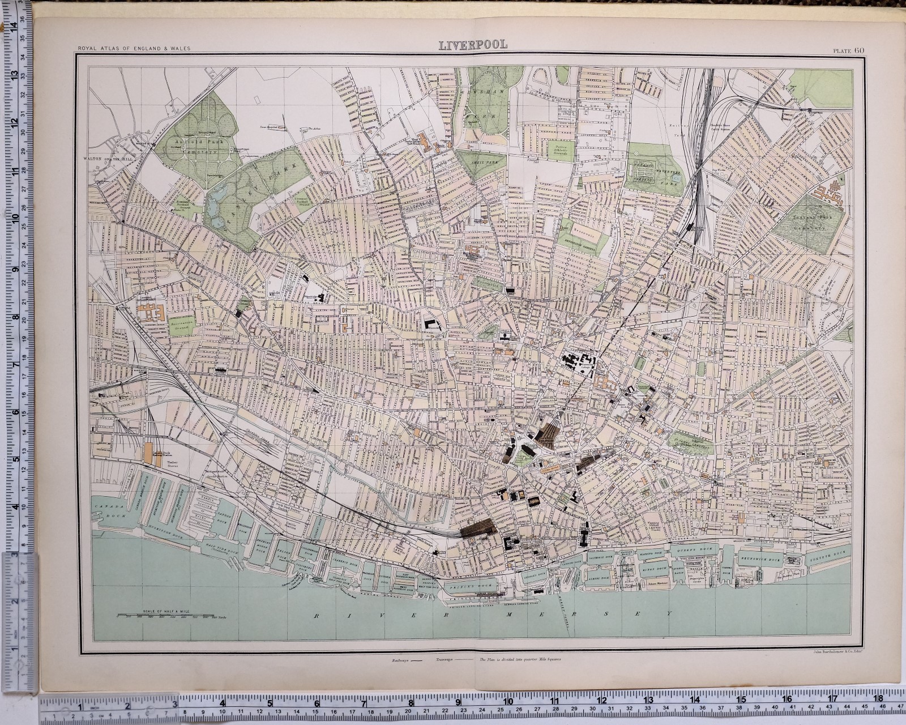Click the Toxteth Dock at far right
This screenshot has height=725, width=906.
tap(828, 556)
